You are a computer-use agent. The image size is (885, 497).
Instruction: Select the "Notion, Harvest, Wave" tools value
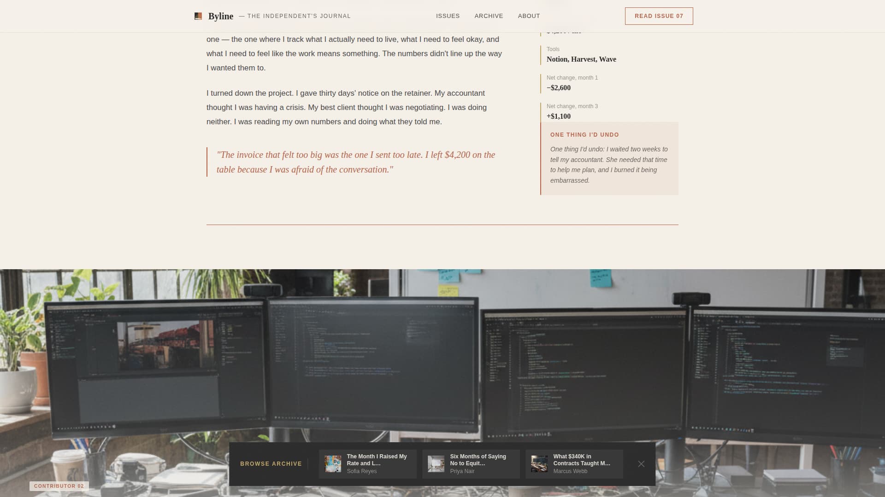pos(581,59)
